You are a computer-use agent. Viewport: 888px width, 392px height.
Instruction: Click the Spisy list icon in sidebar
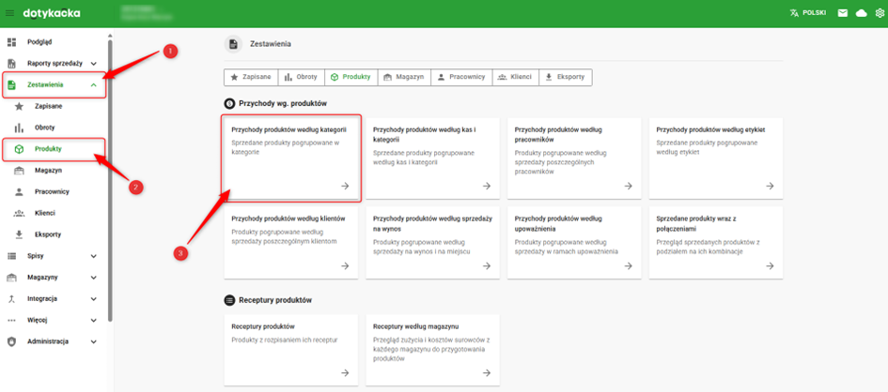pyautogui.click(x=11, y=256)
